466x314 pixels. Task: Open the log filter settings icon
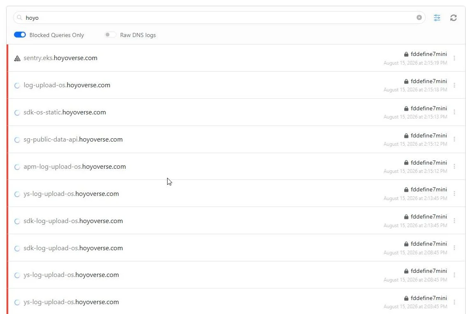pos(437,18)
